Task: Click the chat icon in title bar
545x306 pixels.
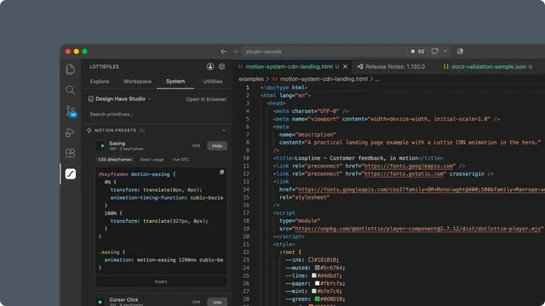Action: (435, 51)
